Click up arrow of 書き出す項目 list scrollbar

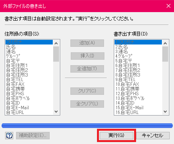tap(165, 43)
